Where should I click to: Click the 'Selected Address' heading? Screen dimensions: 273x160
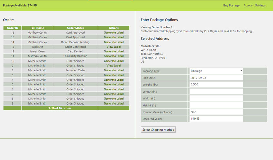click(155, 39)
